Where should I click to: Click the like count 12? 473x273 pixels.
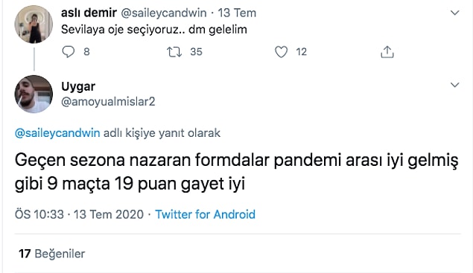302,52
